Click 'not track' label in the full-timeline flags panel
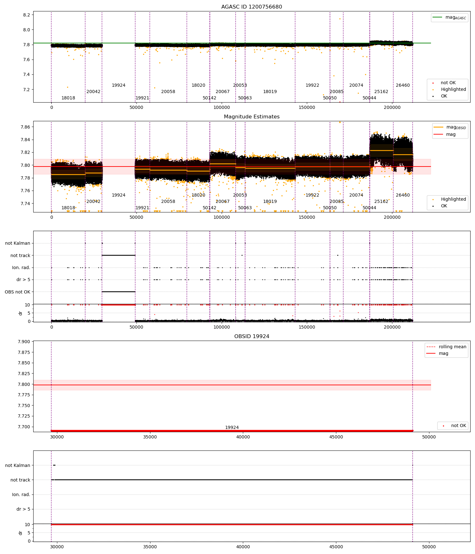The image size is (475, 554). pos(20,256)
